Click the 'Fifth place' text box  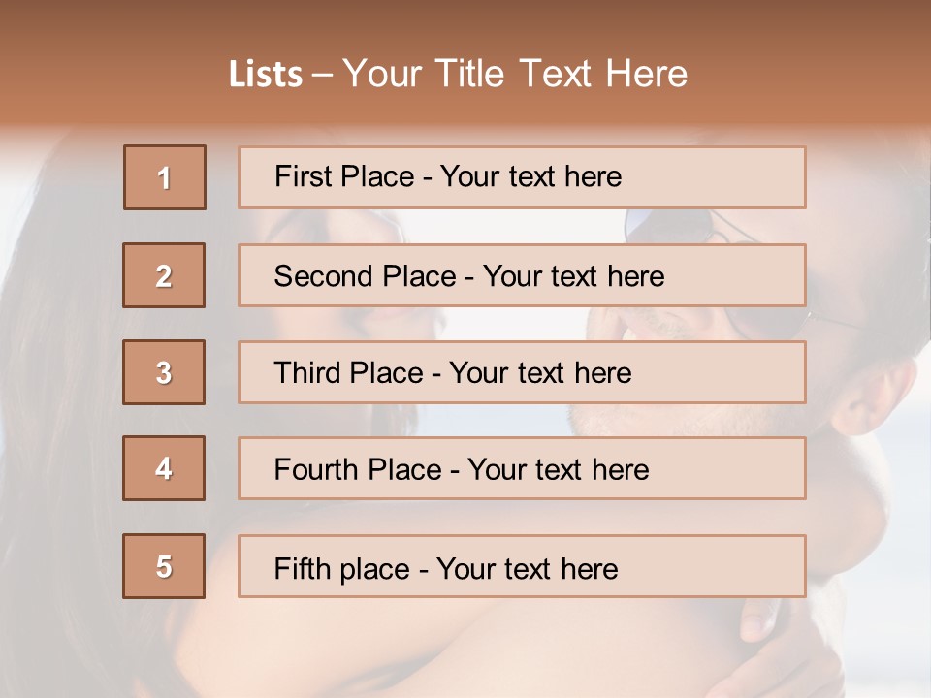click(x=522, y=567)
